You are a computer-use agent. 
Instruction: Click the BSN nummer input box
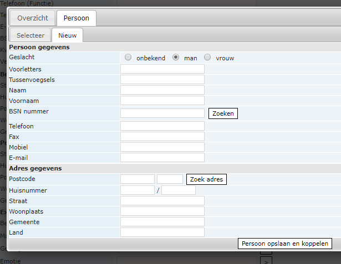pyautogui.click(x=162, y=113)
